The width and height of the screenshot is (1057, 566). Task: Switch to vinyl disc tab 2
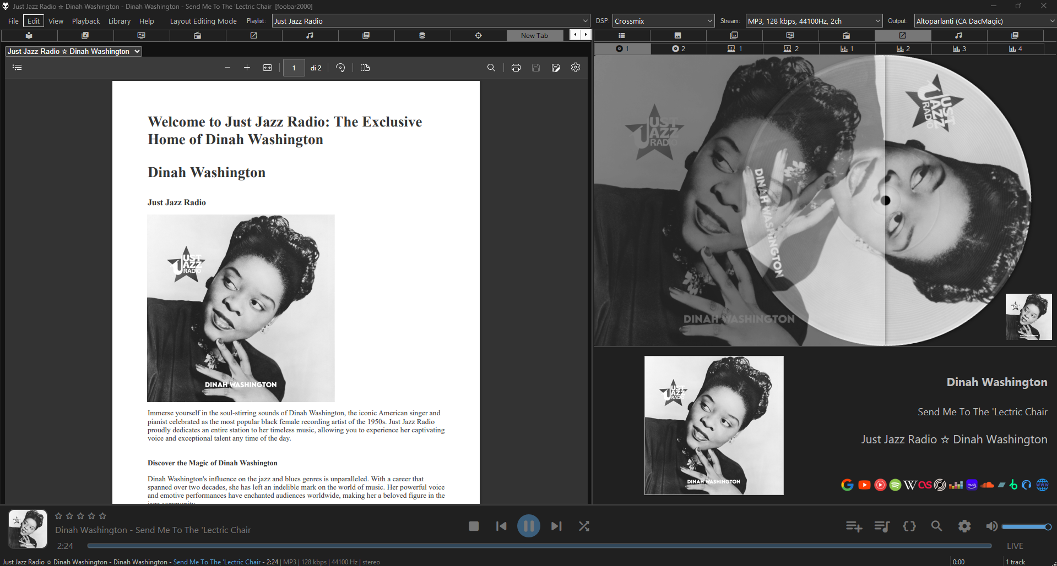pyautogui.click(x=679, y=48)
